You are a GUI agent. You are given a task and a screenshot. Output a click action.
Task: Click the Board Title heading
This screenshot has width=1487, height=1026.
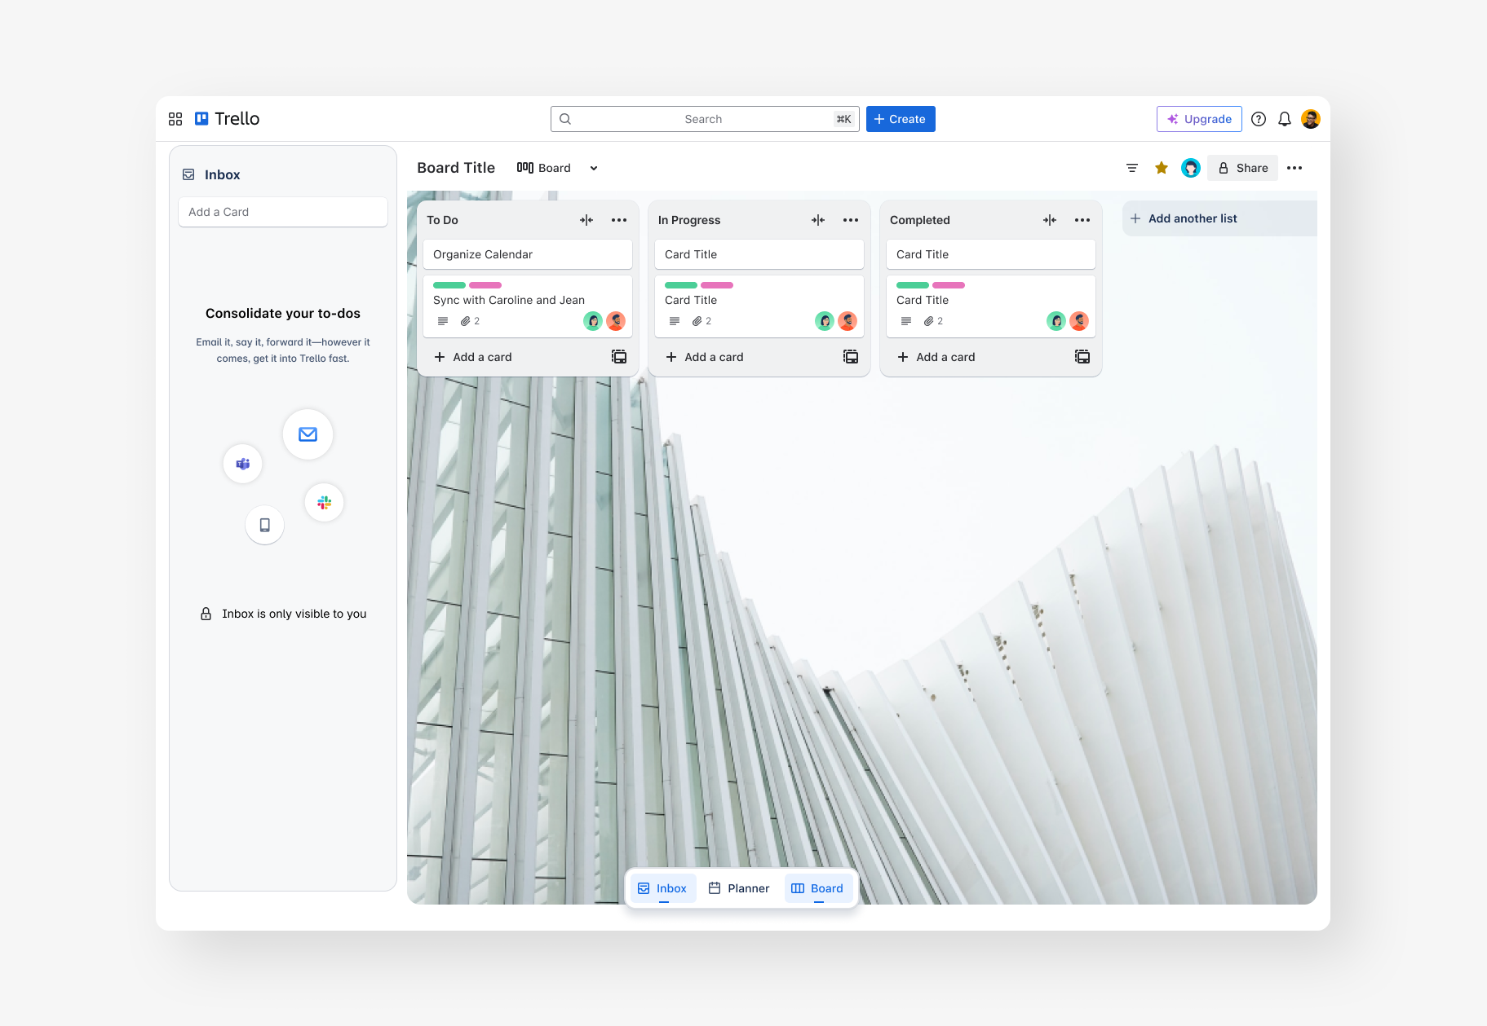pos(456,168)
